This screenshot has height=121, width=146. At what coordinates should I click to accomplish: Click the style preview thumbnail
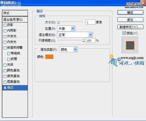130,45
